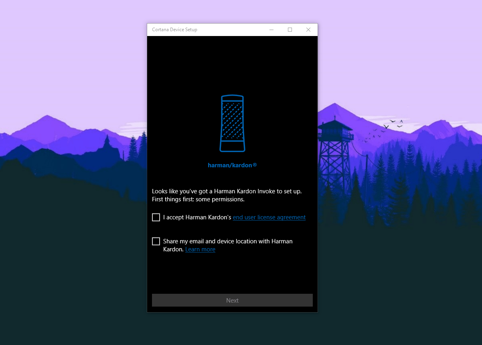482x345 pixels.
Task: Click the Next button
Action: tap(232, 300)
